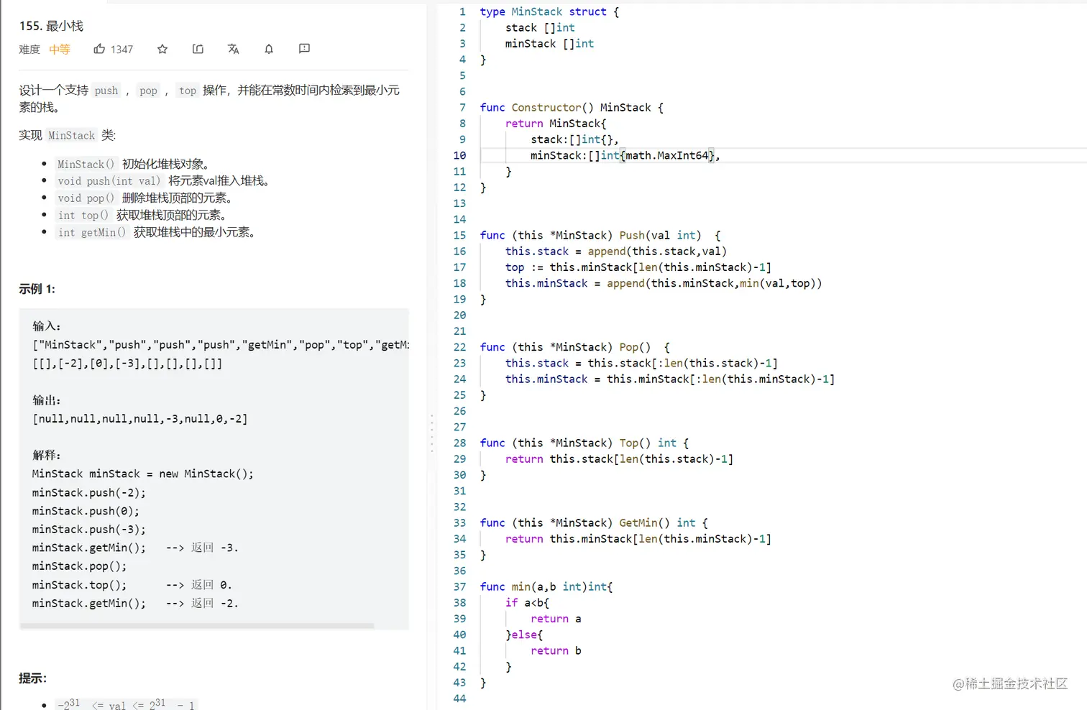Click the func min(a,b int)int{ line
The height and width of the screenshot is (710, 1087).
click(546, 587)
